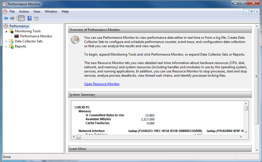262x162 pixels.
Task: Click Network Interface heading
Action: [91, 131]
